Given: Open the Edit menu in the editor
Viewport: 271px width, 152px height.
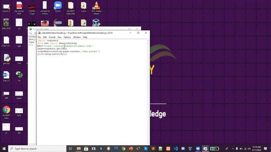Looking at the screenshot, I should click(x=45, y=37).
